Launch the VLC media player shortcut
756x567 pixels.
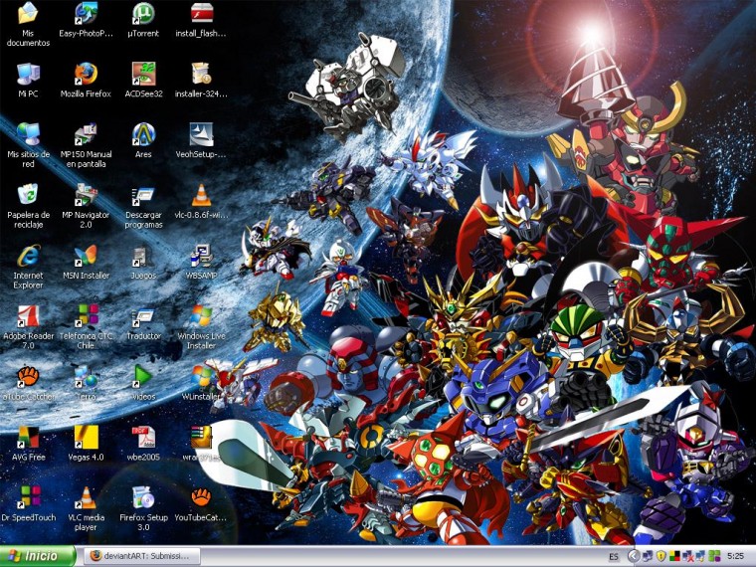pyautogui.click(x=86, y=497)
